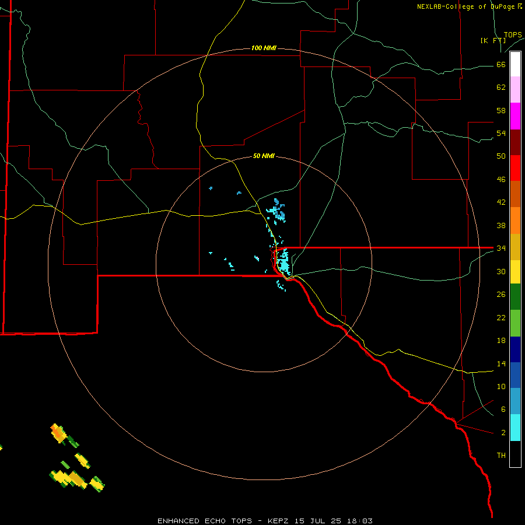Click the legend value 6
Image resolution: width=525 pixels, height=525 pixels.
[x=503, y=409]
